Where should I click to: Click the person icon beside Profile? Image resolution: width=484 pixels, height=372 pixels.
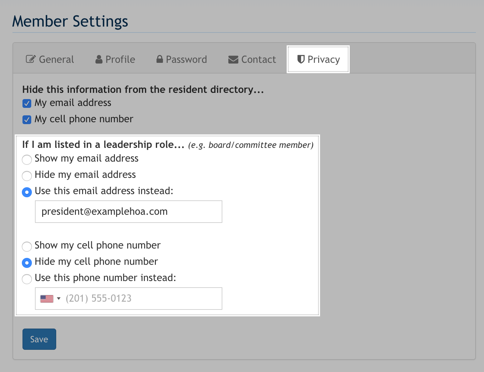[99, 59]
